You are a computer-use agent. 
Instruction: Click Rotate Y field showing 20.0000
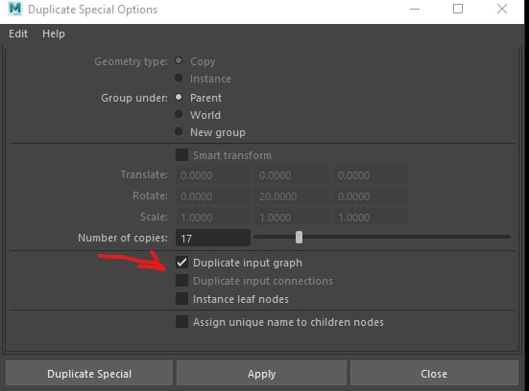click(x=292, y=196)
